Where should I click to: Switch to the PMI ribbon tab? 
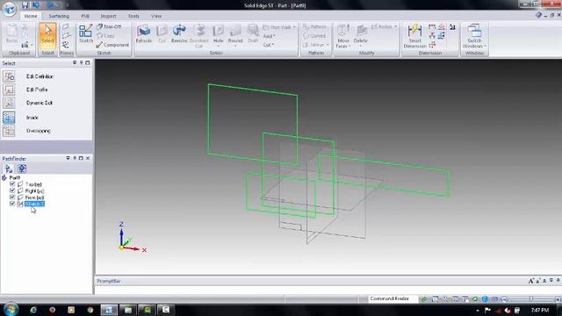[x=85, y=16]
